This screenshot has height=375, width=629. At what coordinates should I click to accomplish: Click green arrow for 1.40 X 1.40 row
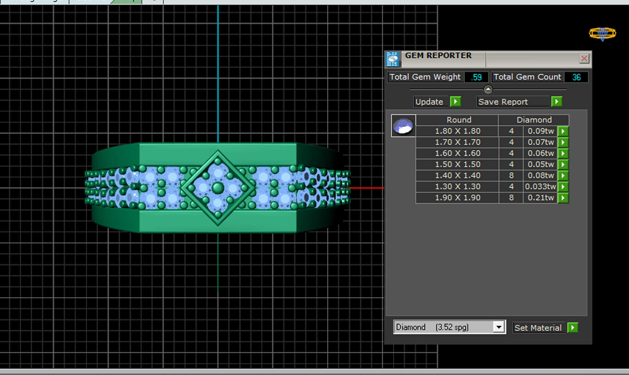(x=563, y=176)
